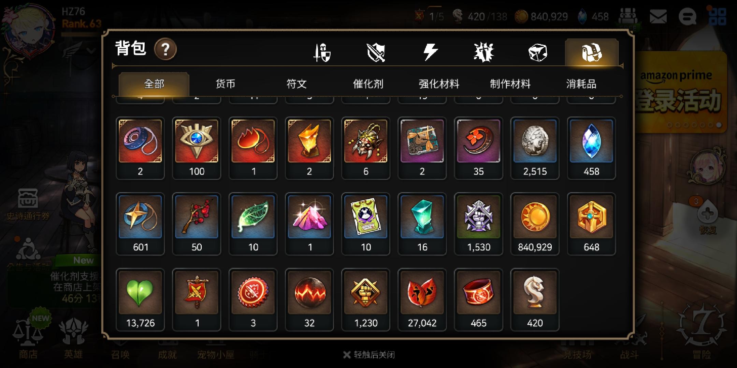Viewport: 737px width, 368px height.
Task: Pick the eye emblem item with 100
Action: pos(197,148)
